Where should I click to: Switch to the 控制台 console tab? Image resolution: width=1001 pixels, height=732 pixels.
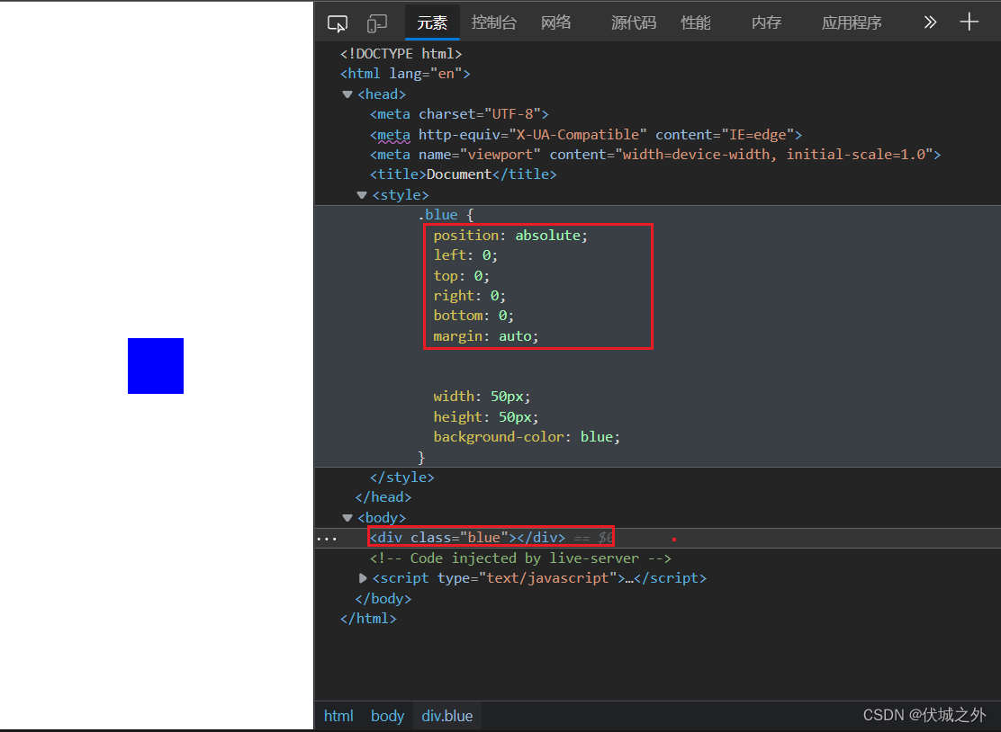tap(493, 23)
